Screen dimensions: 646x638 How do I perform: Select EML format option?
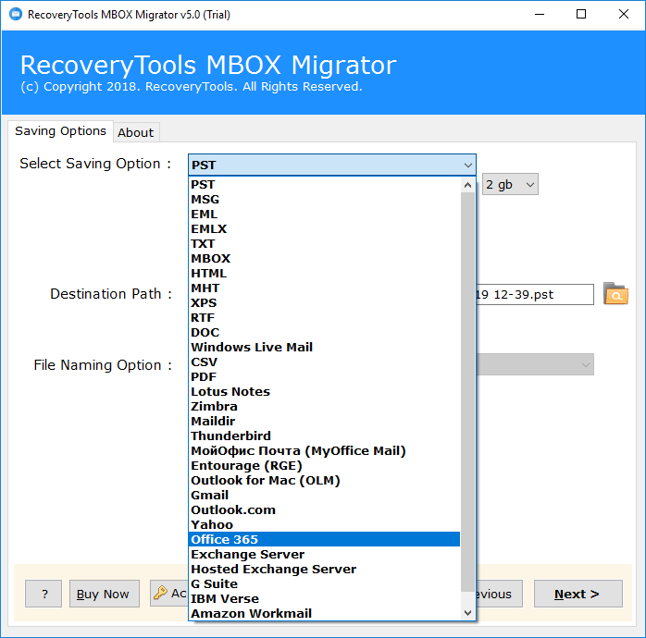click(x=324, y=214)
